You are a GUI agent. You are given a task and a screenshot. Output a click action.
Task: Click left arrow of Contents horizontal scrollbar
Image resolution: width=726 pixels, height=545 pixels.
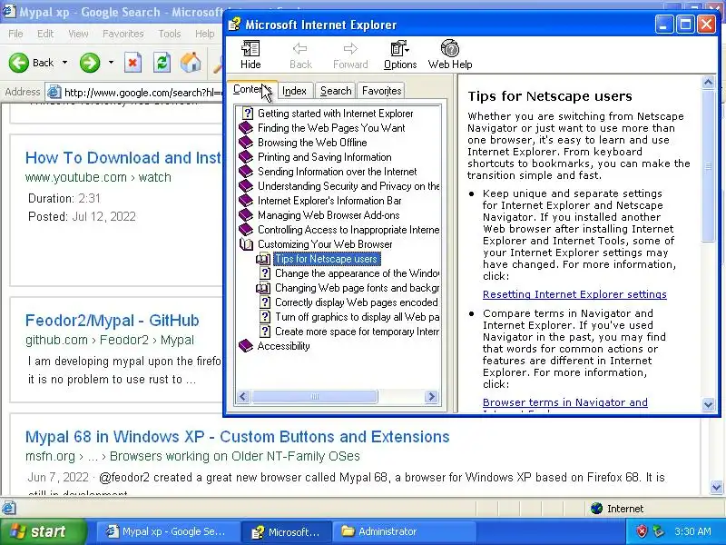[243, 396]
